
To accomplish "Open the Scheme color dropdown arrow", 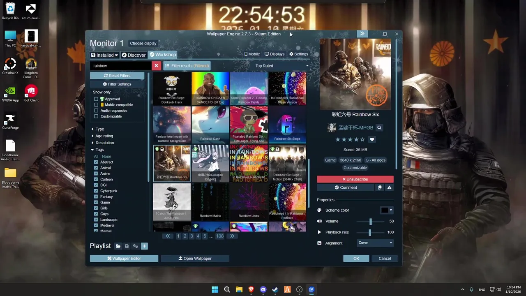I will tap(391, 210).
